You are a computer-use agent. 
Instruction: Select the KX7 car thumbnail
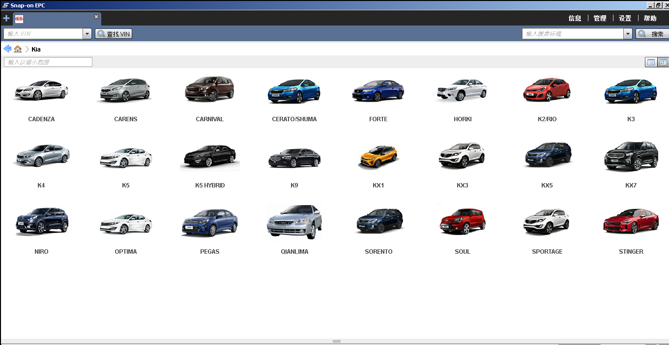(631, 156)
